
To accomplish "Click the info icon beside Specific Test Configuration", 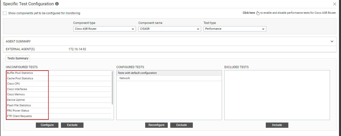I will (x=57, y=4).
